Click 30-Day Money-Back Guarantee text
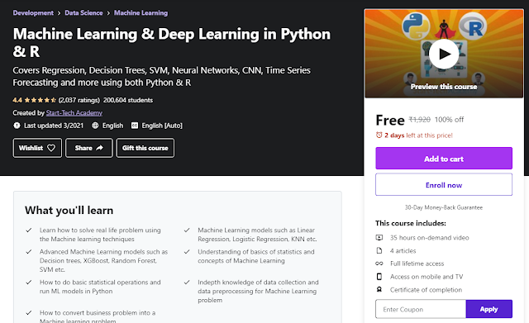 444,207
